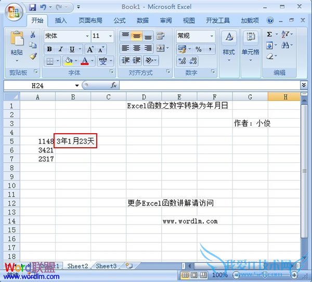Click the Clear eraser icon

tap(270, 56)
